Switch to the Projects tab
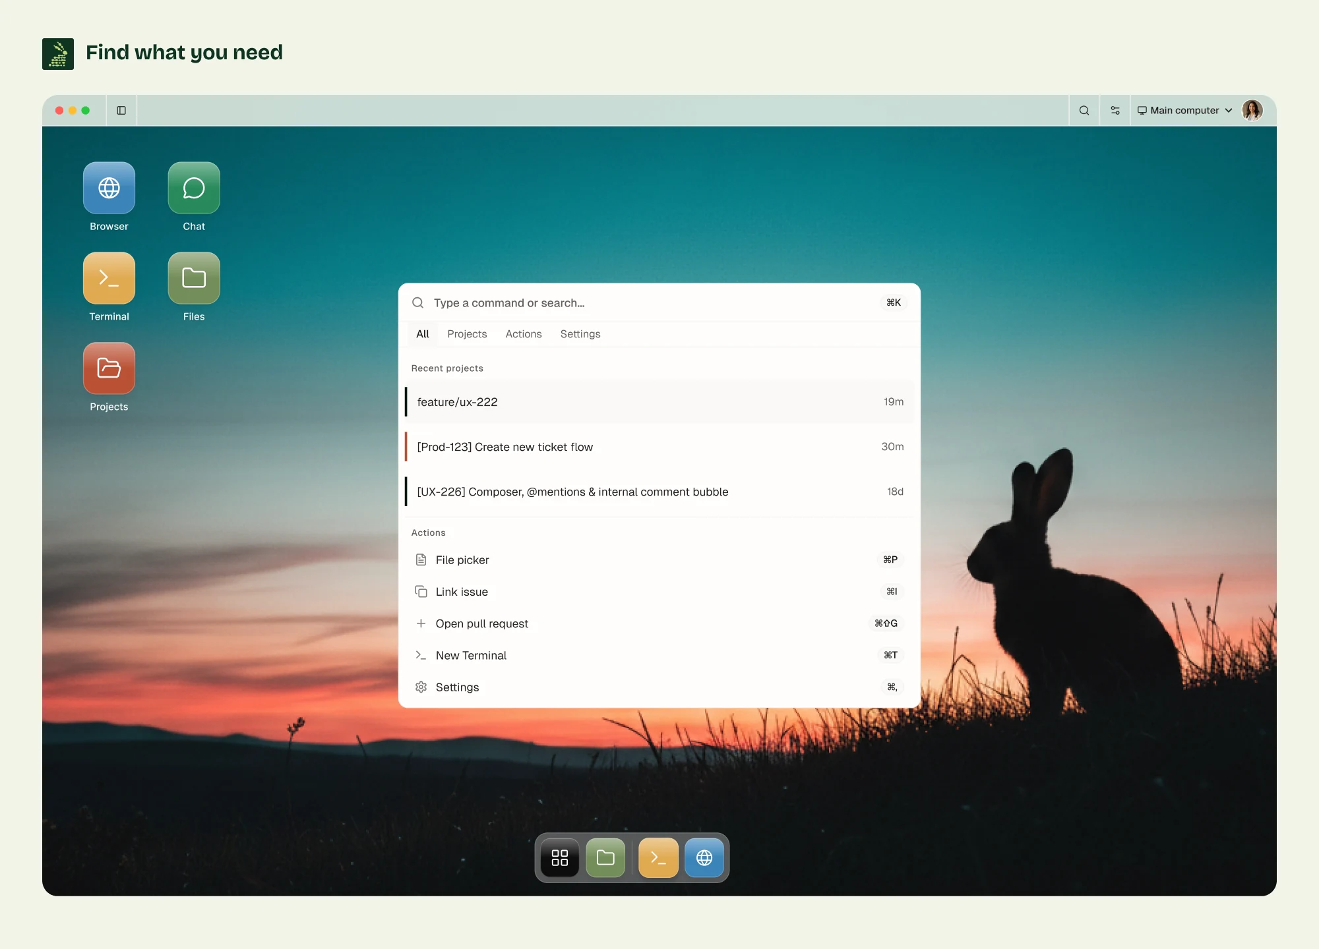1319x949 pixels. point(467,334)
